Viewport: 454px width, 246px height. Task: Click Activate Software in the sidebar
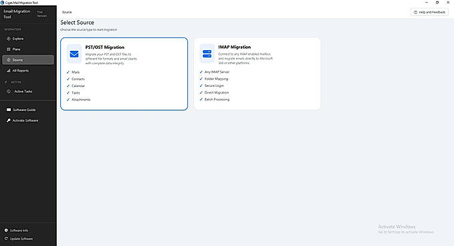28,120
